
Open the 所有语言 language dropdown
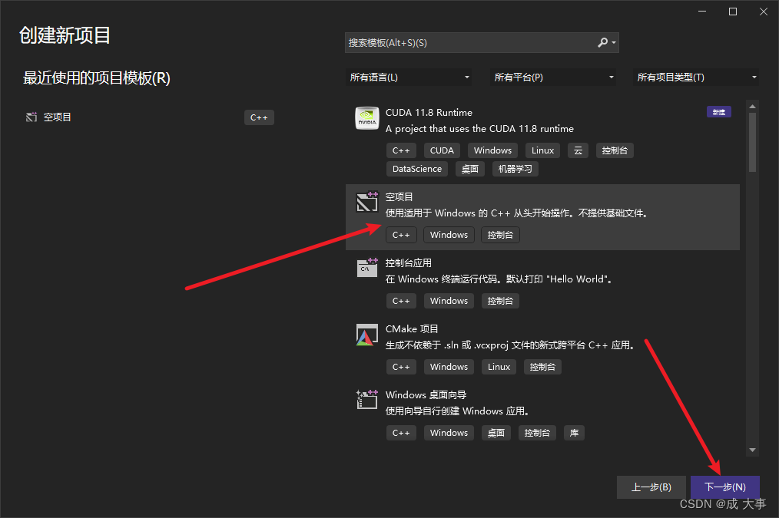click(410, 77)
